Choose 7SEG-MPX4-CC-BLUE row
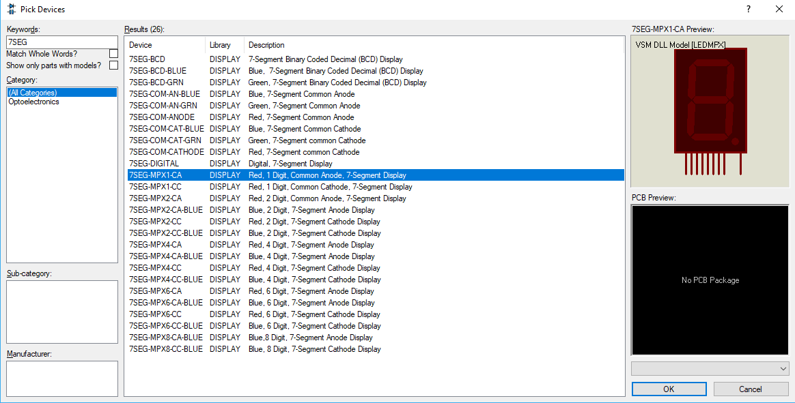The height and width of the screenshot is (403, 795). [376, 280]
